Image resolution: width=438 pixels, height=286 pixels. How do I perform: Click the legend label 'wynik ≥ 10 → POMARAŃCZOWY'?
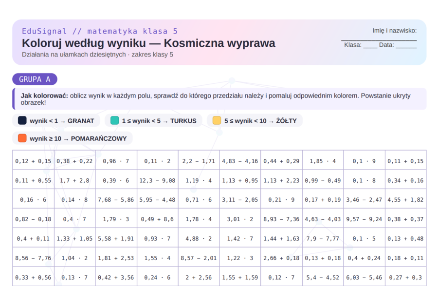tap(78, 138)
